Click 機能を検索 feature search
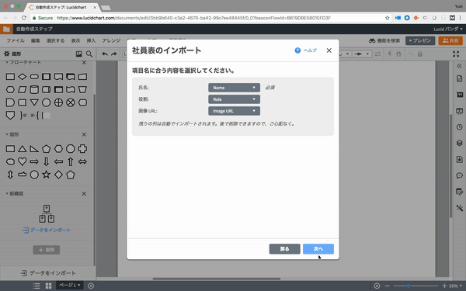This screenshot has height=291, width=466. click(384, 40)
